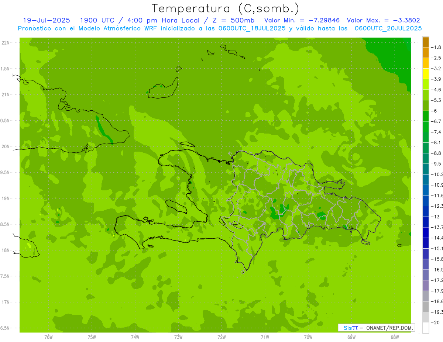
Task: Click the 21N latitude label
Action: [6, 94]
